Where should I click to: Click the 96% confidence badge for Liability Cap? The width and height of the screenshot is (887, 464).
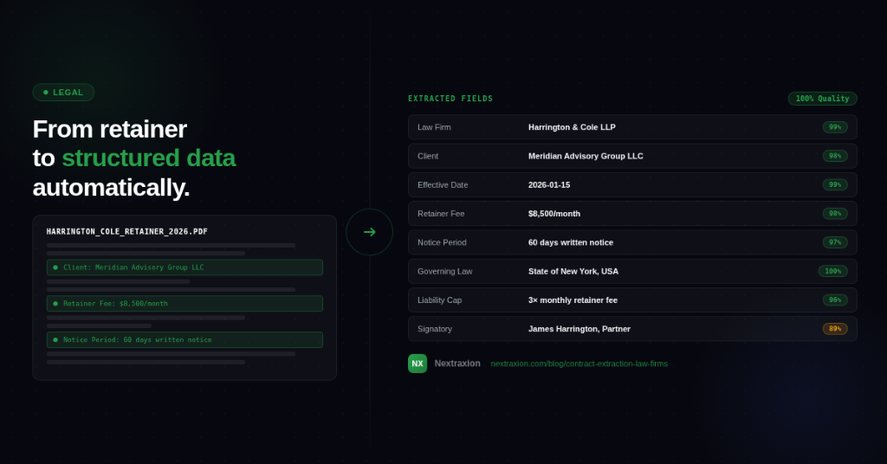pos(835,300)
